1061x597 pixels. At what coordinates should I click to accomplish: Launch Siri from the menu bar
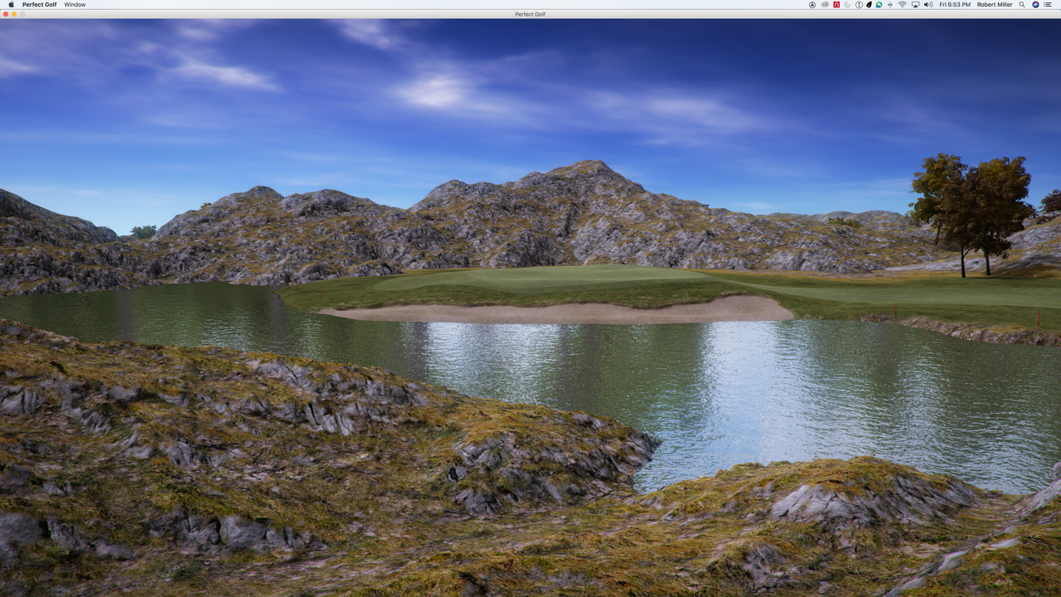point(1035,4)
